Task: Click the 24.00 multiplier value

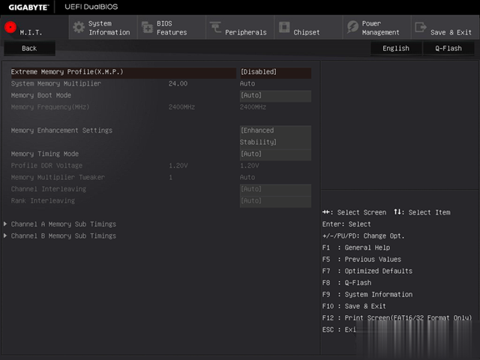Action: tap(178, 83)
